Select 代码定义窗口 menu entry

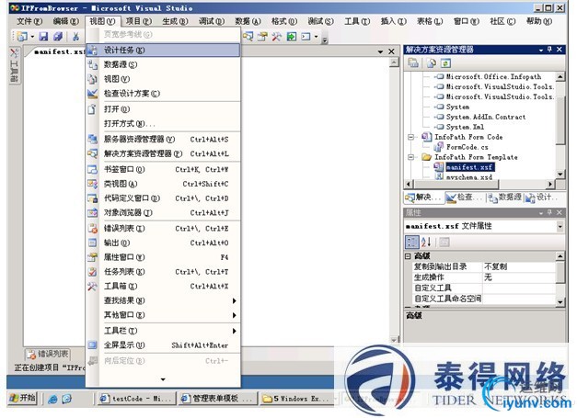tap(163, 198)
